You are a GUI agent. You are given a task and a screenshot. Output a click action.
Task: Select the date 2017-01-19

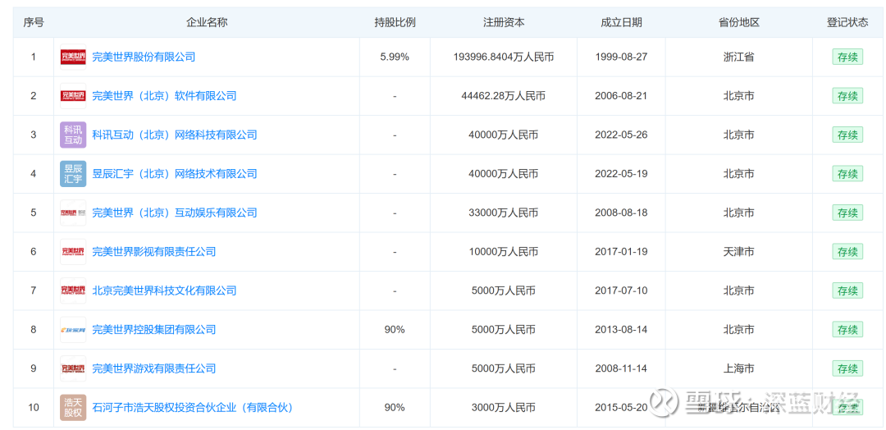pos(621,251)
